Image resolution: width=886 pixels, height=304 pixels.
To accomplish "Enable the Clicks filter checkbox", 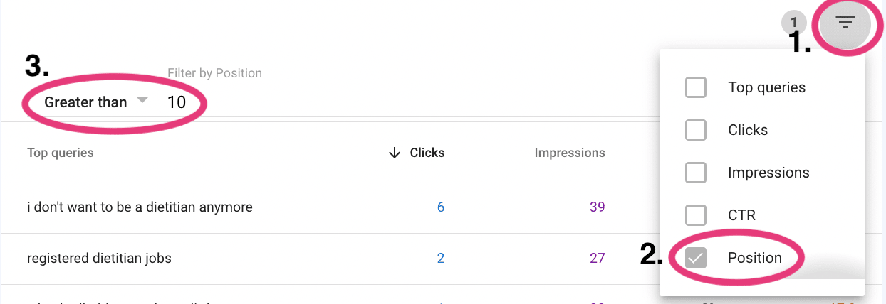I will tap(695, 130).
